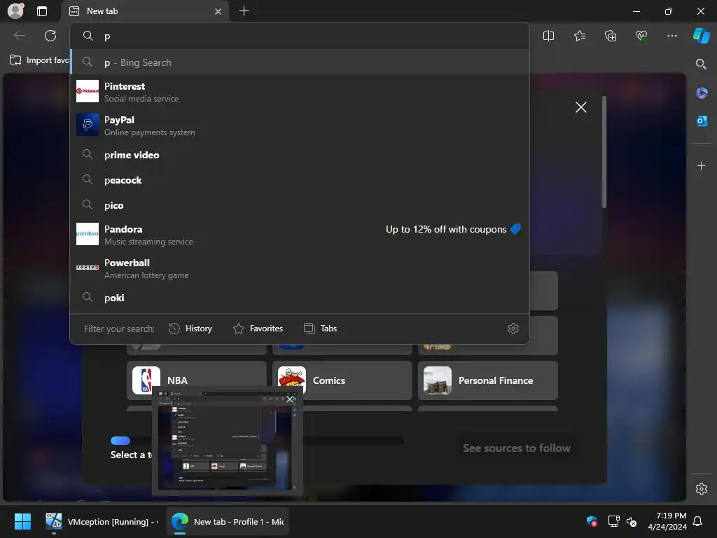The image size is (717, 538).
Task: Click the PayPal logo icon
Action: tap(88, 125)
